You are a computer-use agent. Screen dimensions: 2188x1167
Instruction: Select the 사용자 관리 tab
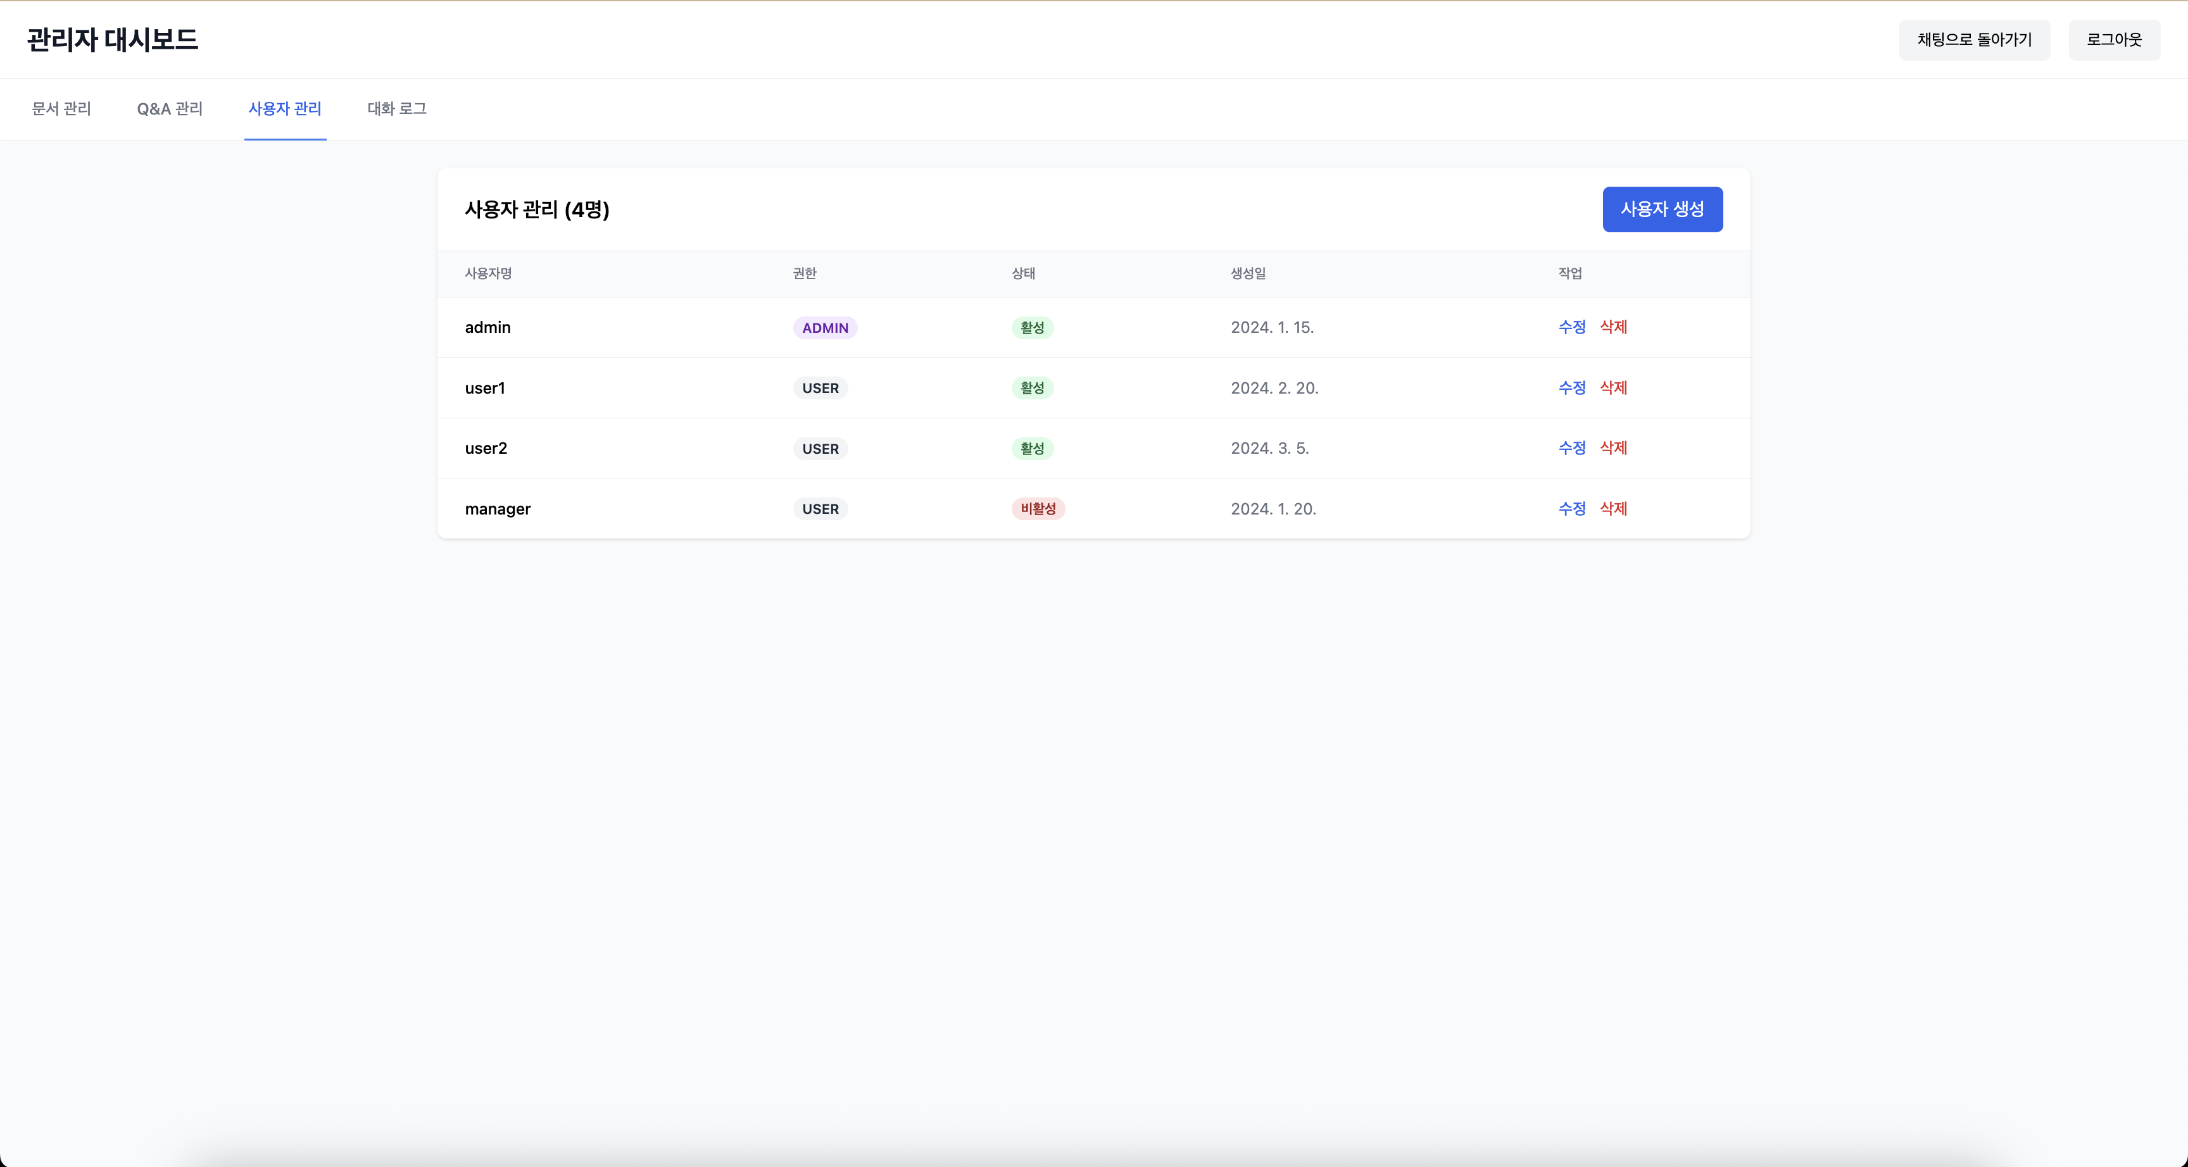[284, 109]
